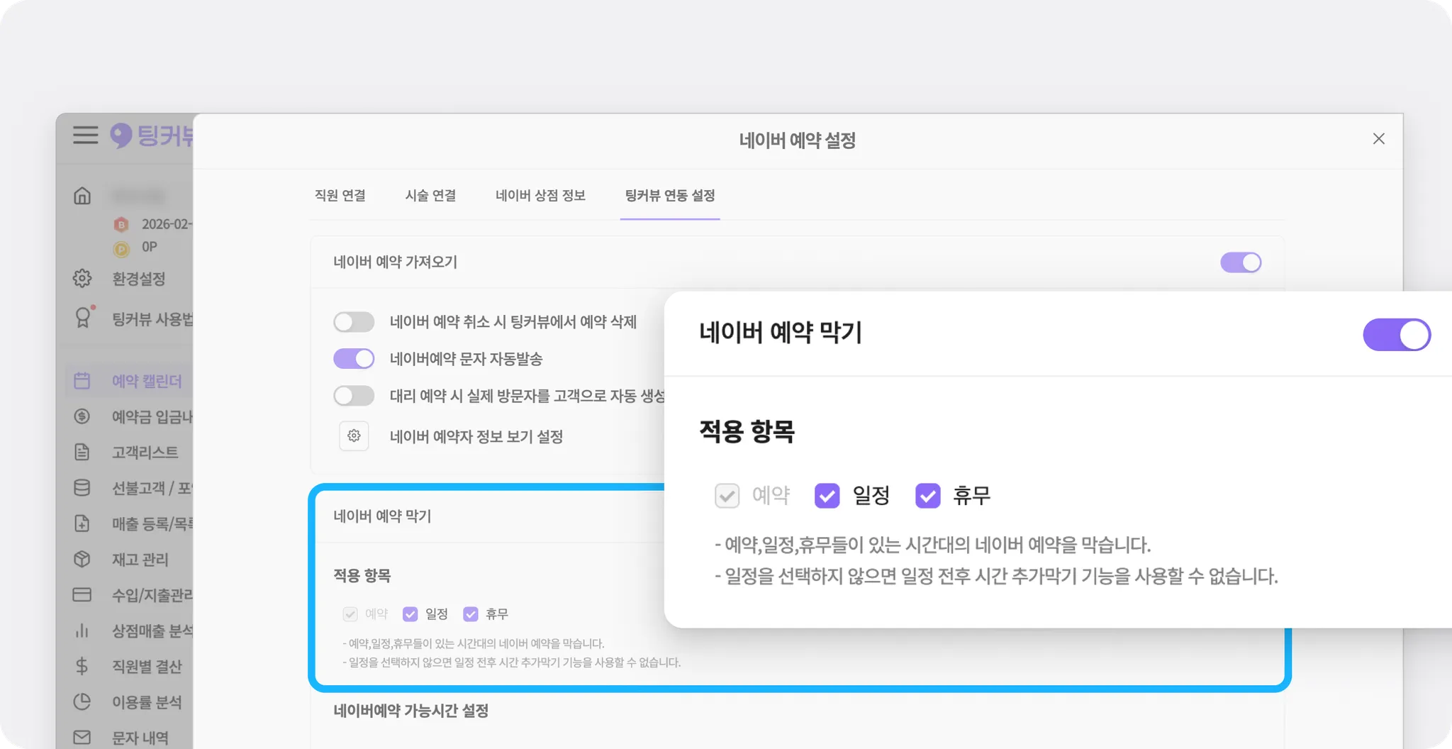The width and height of the screenshot is (1452, 749).
Task: Uncheck 일정 checkbox in the small blue-outlined section
Action: [410, 614]
